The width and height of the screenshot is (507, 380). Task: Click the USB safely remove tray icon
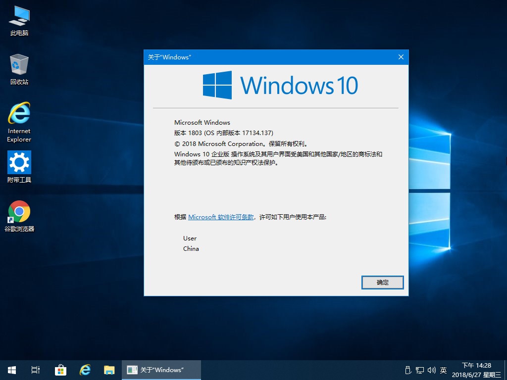pos(408,370)
